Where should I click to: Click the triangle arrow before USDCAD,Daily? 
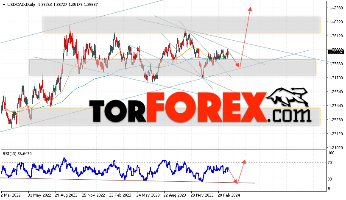click(x=4, y=5)
